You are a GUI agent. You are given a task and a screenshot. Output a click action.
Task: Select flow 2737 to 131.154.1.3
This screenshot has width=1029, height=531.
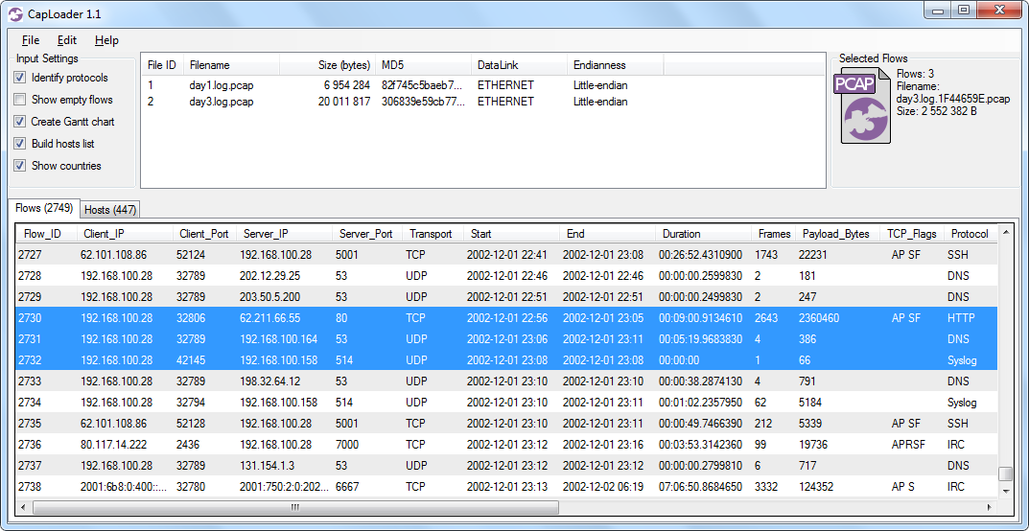click(506, 465)
